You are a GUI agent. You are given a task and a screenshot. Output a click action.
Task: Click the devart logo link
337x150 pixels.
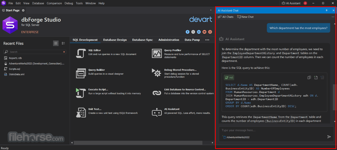(201, 19)
